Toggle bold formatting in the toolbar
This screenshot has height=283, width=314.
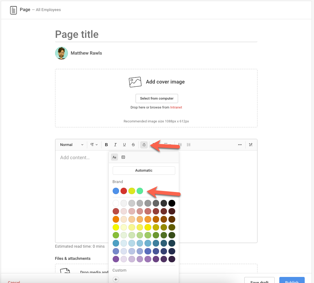pyautogui.click(x=106, y=145)
